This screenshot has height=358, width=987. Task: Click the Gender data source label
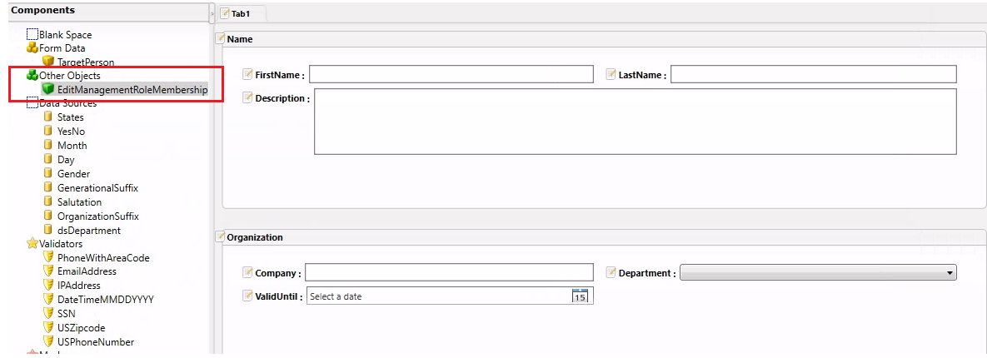point(73,174)
